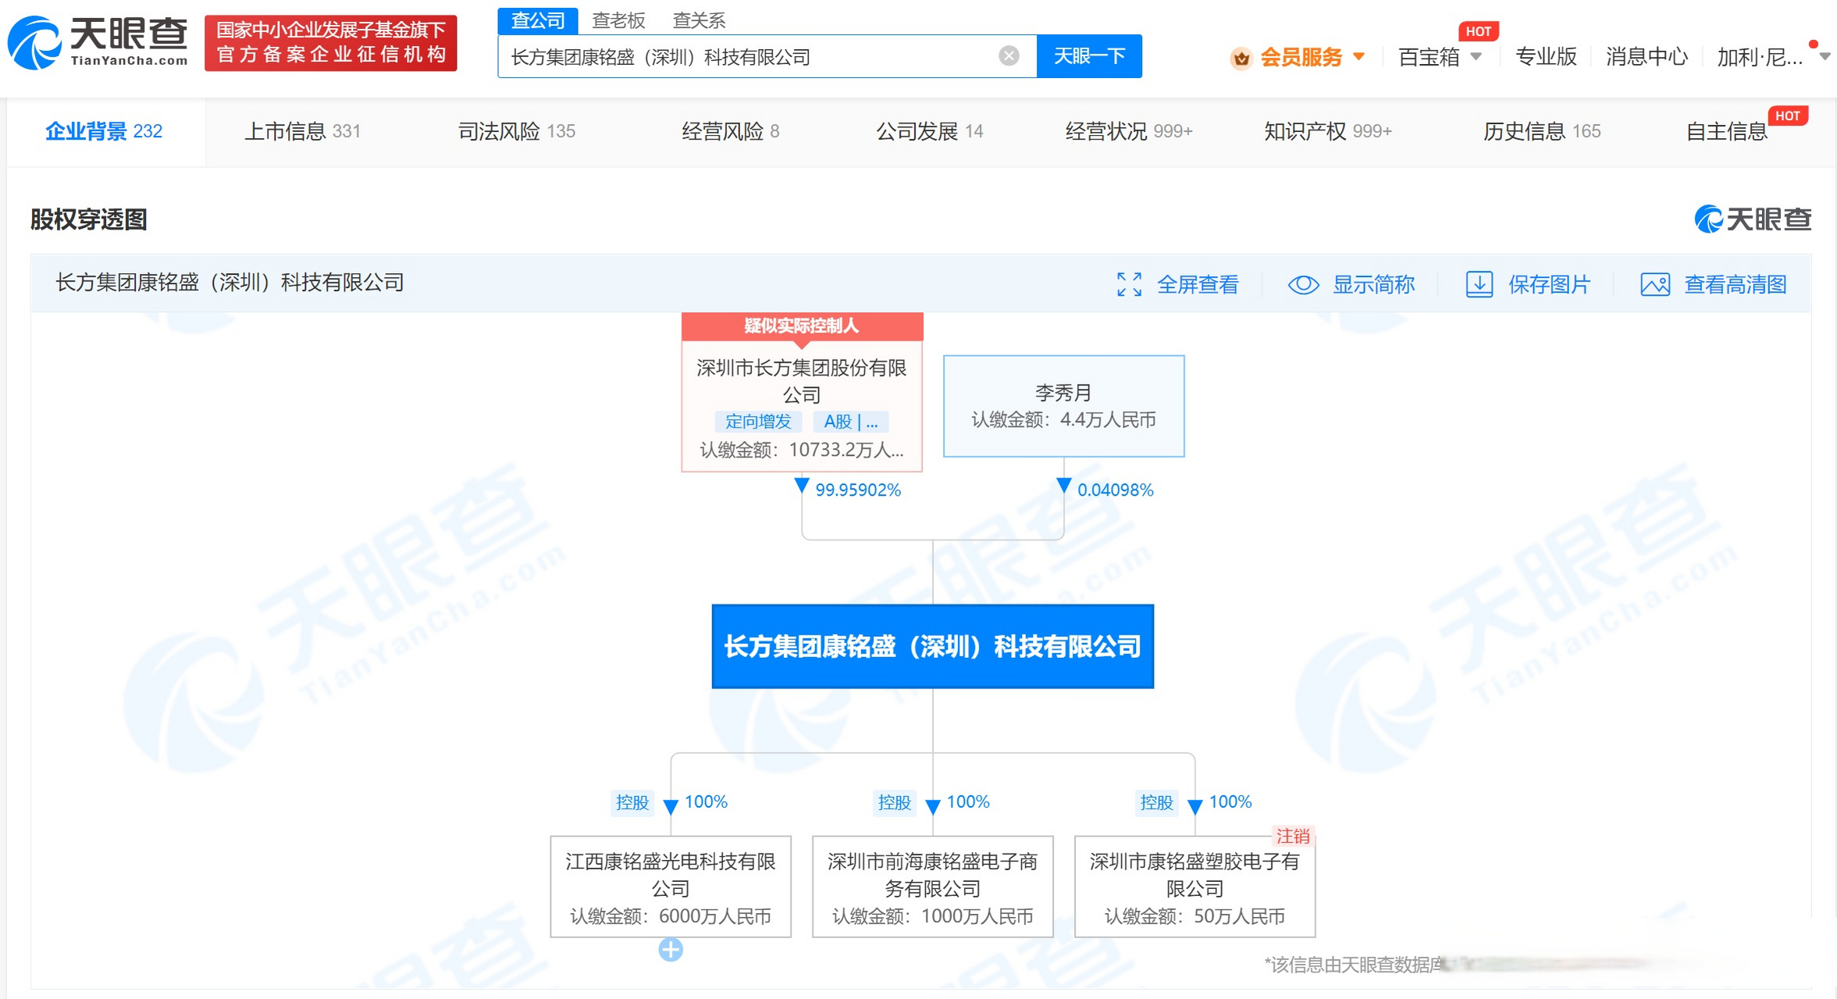The image size is (1837, 999).
Task: Click the crown icon beside 会员服务
Action: click(x=1241, y=58)
